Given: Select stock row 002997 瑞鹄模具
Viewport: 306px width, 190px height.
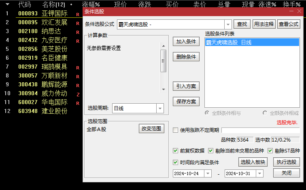Looking at the screenshot, I should [x=43, y=67].
